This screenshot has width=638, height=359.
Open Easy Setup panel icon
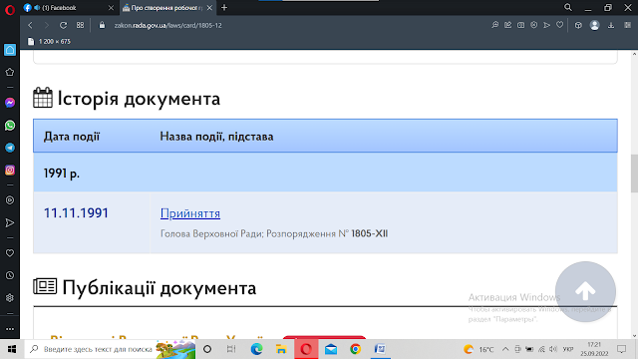point(627,25)
